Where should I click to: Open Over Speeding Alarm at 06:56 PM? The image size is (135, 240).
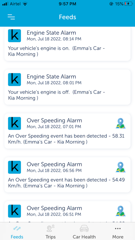point(67,175)
